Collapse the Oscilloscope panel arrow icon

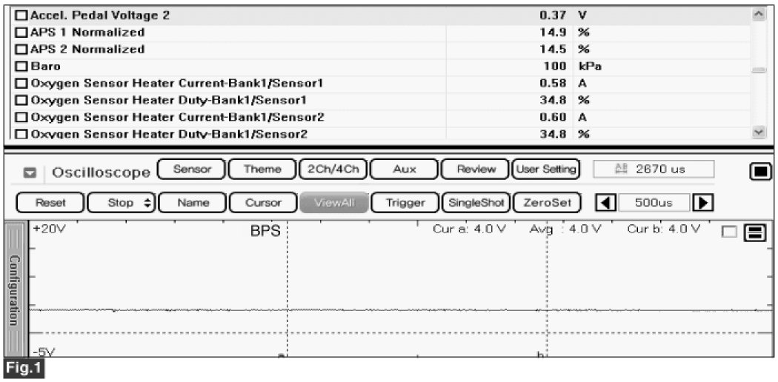tap(30, 172)
